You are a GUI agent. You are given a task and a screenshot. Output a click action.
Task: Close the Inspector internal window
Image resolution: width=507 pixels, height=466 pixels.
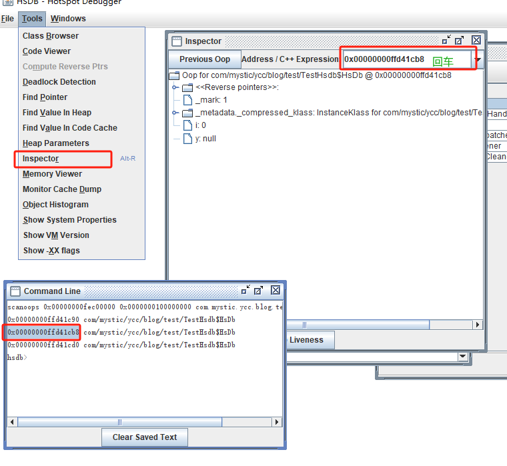(x=476, y=40)
